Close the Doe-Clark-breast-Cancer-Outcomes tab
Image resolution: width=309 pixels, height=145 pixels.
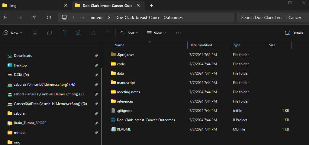pos(138,6)
